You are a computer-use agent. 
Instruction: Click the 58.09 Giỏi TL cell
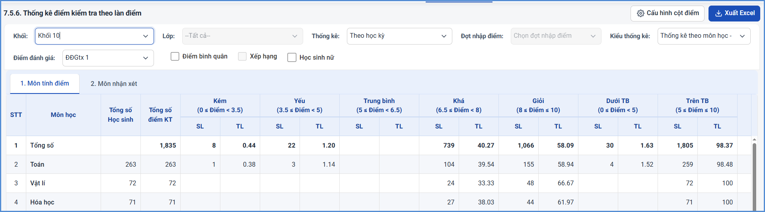pyautogui.click(x=558, y=146)
